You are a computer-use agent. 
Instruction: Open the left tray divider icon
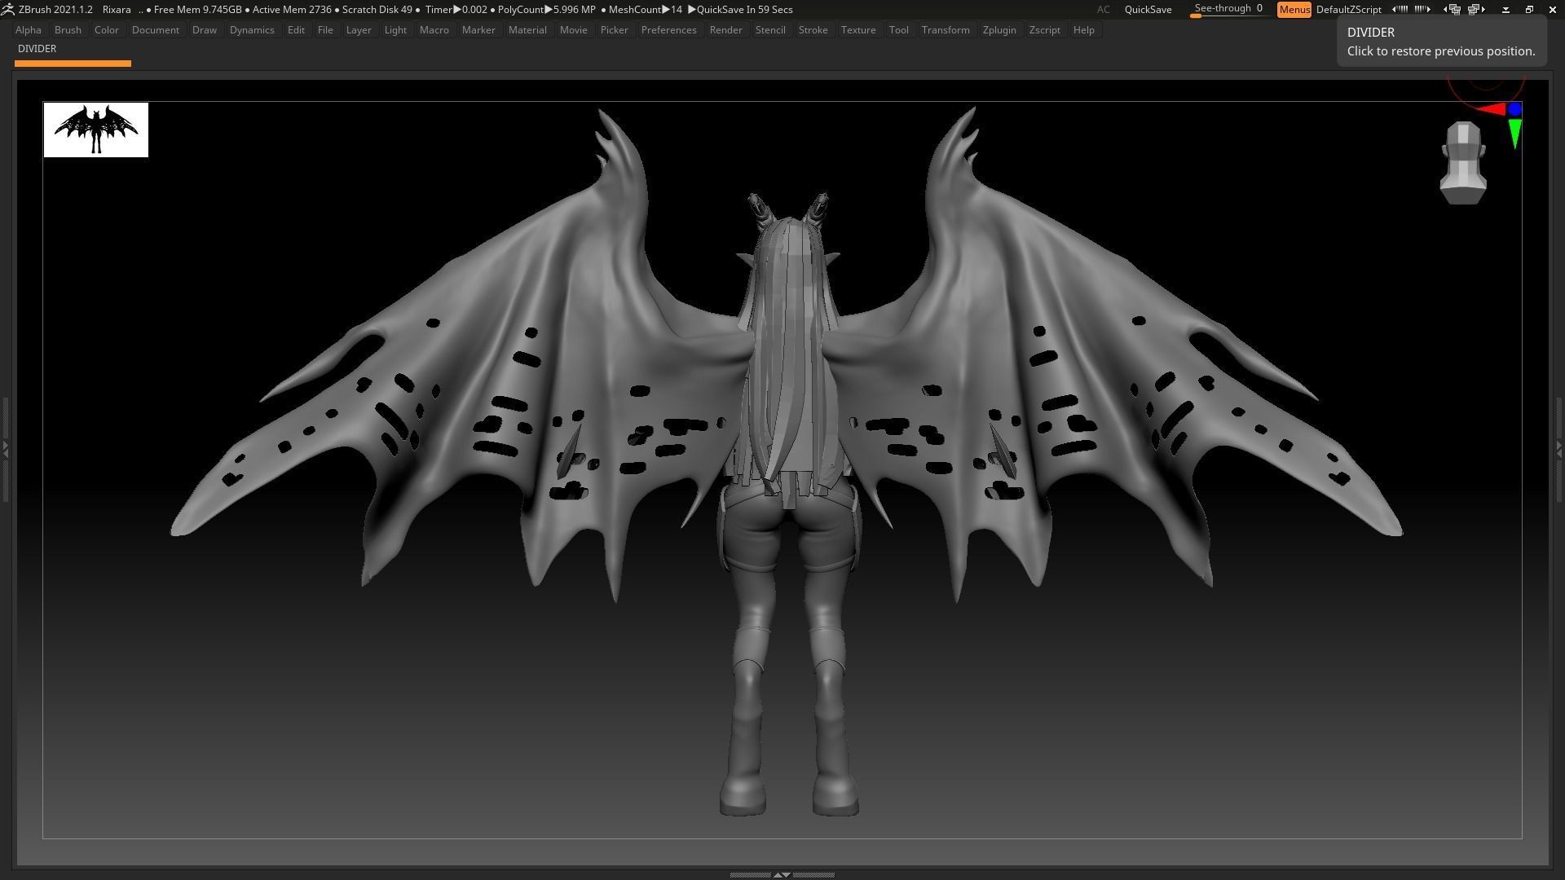(1402, 9)
